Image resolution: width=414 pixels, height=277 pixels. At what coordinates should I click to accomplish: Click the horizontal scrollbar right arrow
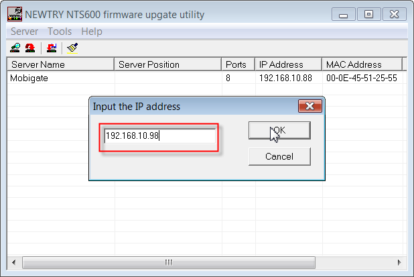[400, 262]
